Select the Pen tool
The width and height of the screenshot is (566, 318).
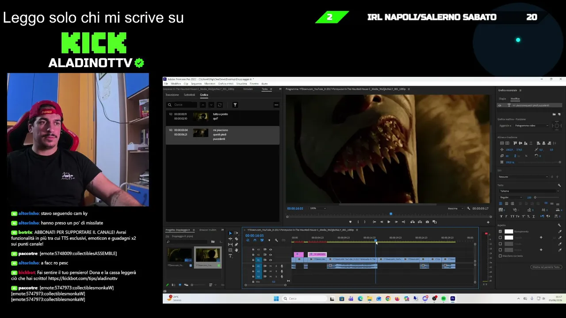236,245
